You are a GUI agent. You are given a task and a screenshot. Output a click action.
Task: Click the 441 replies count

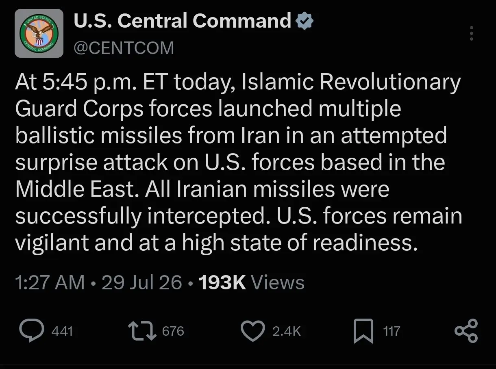62,331
